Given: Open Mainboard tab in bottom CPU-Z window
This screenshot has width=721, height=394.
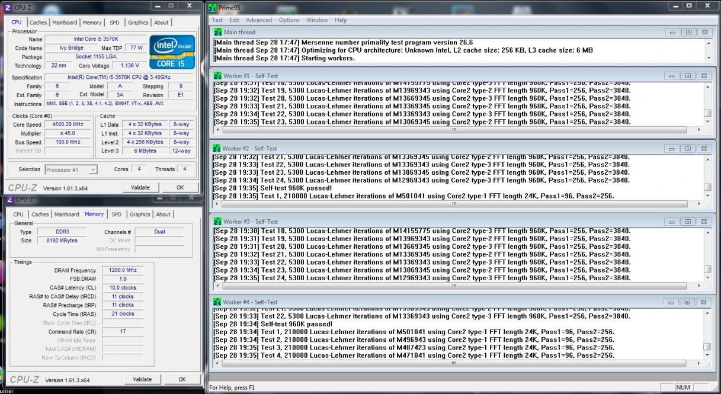Looking at the screenshot, I should coord(66,214).
